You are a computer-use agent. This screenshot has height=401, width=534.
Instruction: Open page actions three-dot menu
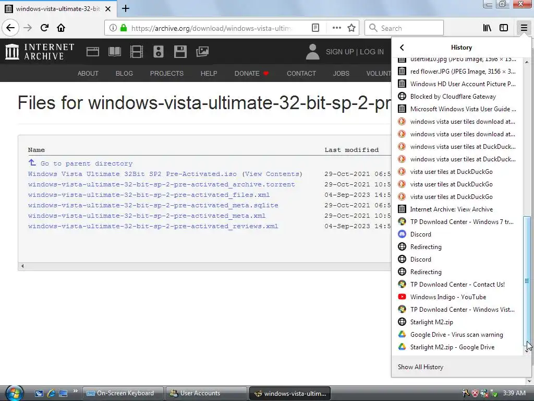[x=336, y=28]
